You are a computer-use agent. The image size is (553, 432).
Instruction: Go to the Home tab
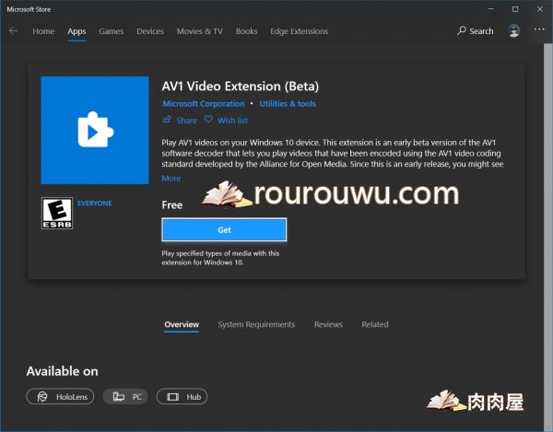43,31
